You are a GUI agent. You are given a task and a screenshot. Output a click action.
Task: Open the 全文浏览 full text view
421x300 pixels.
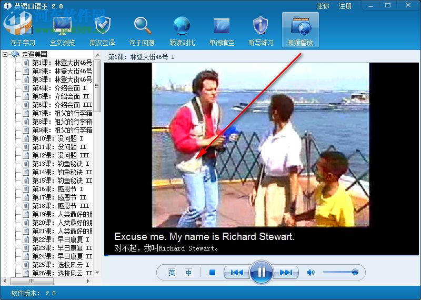click(62, 32)
